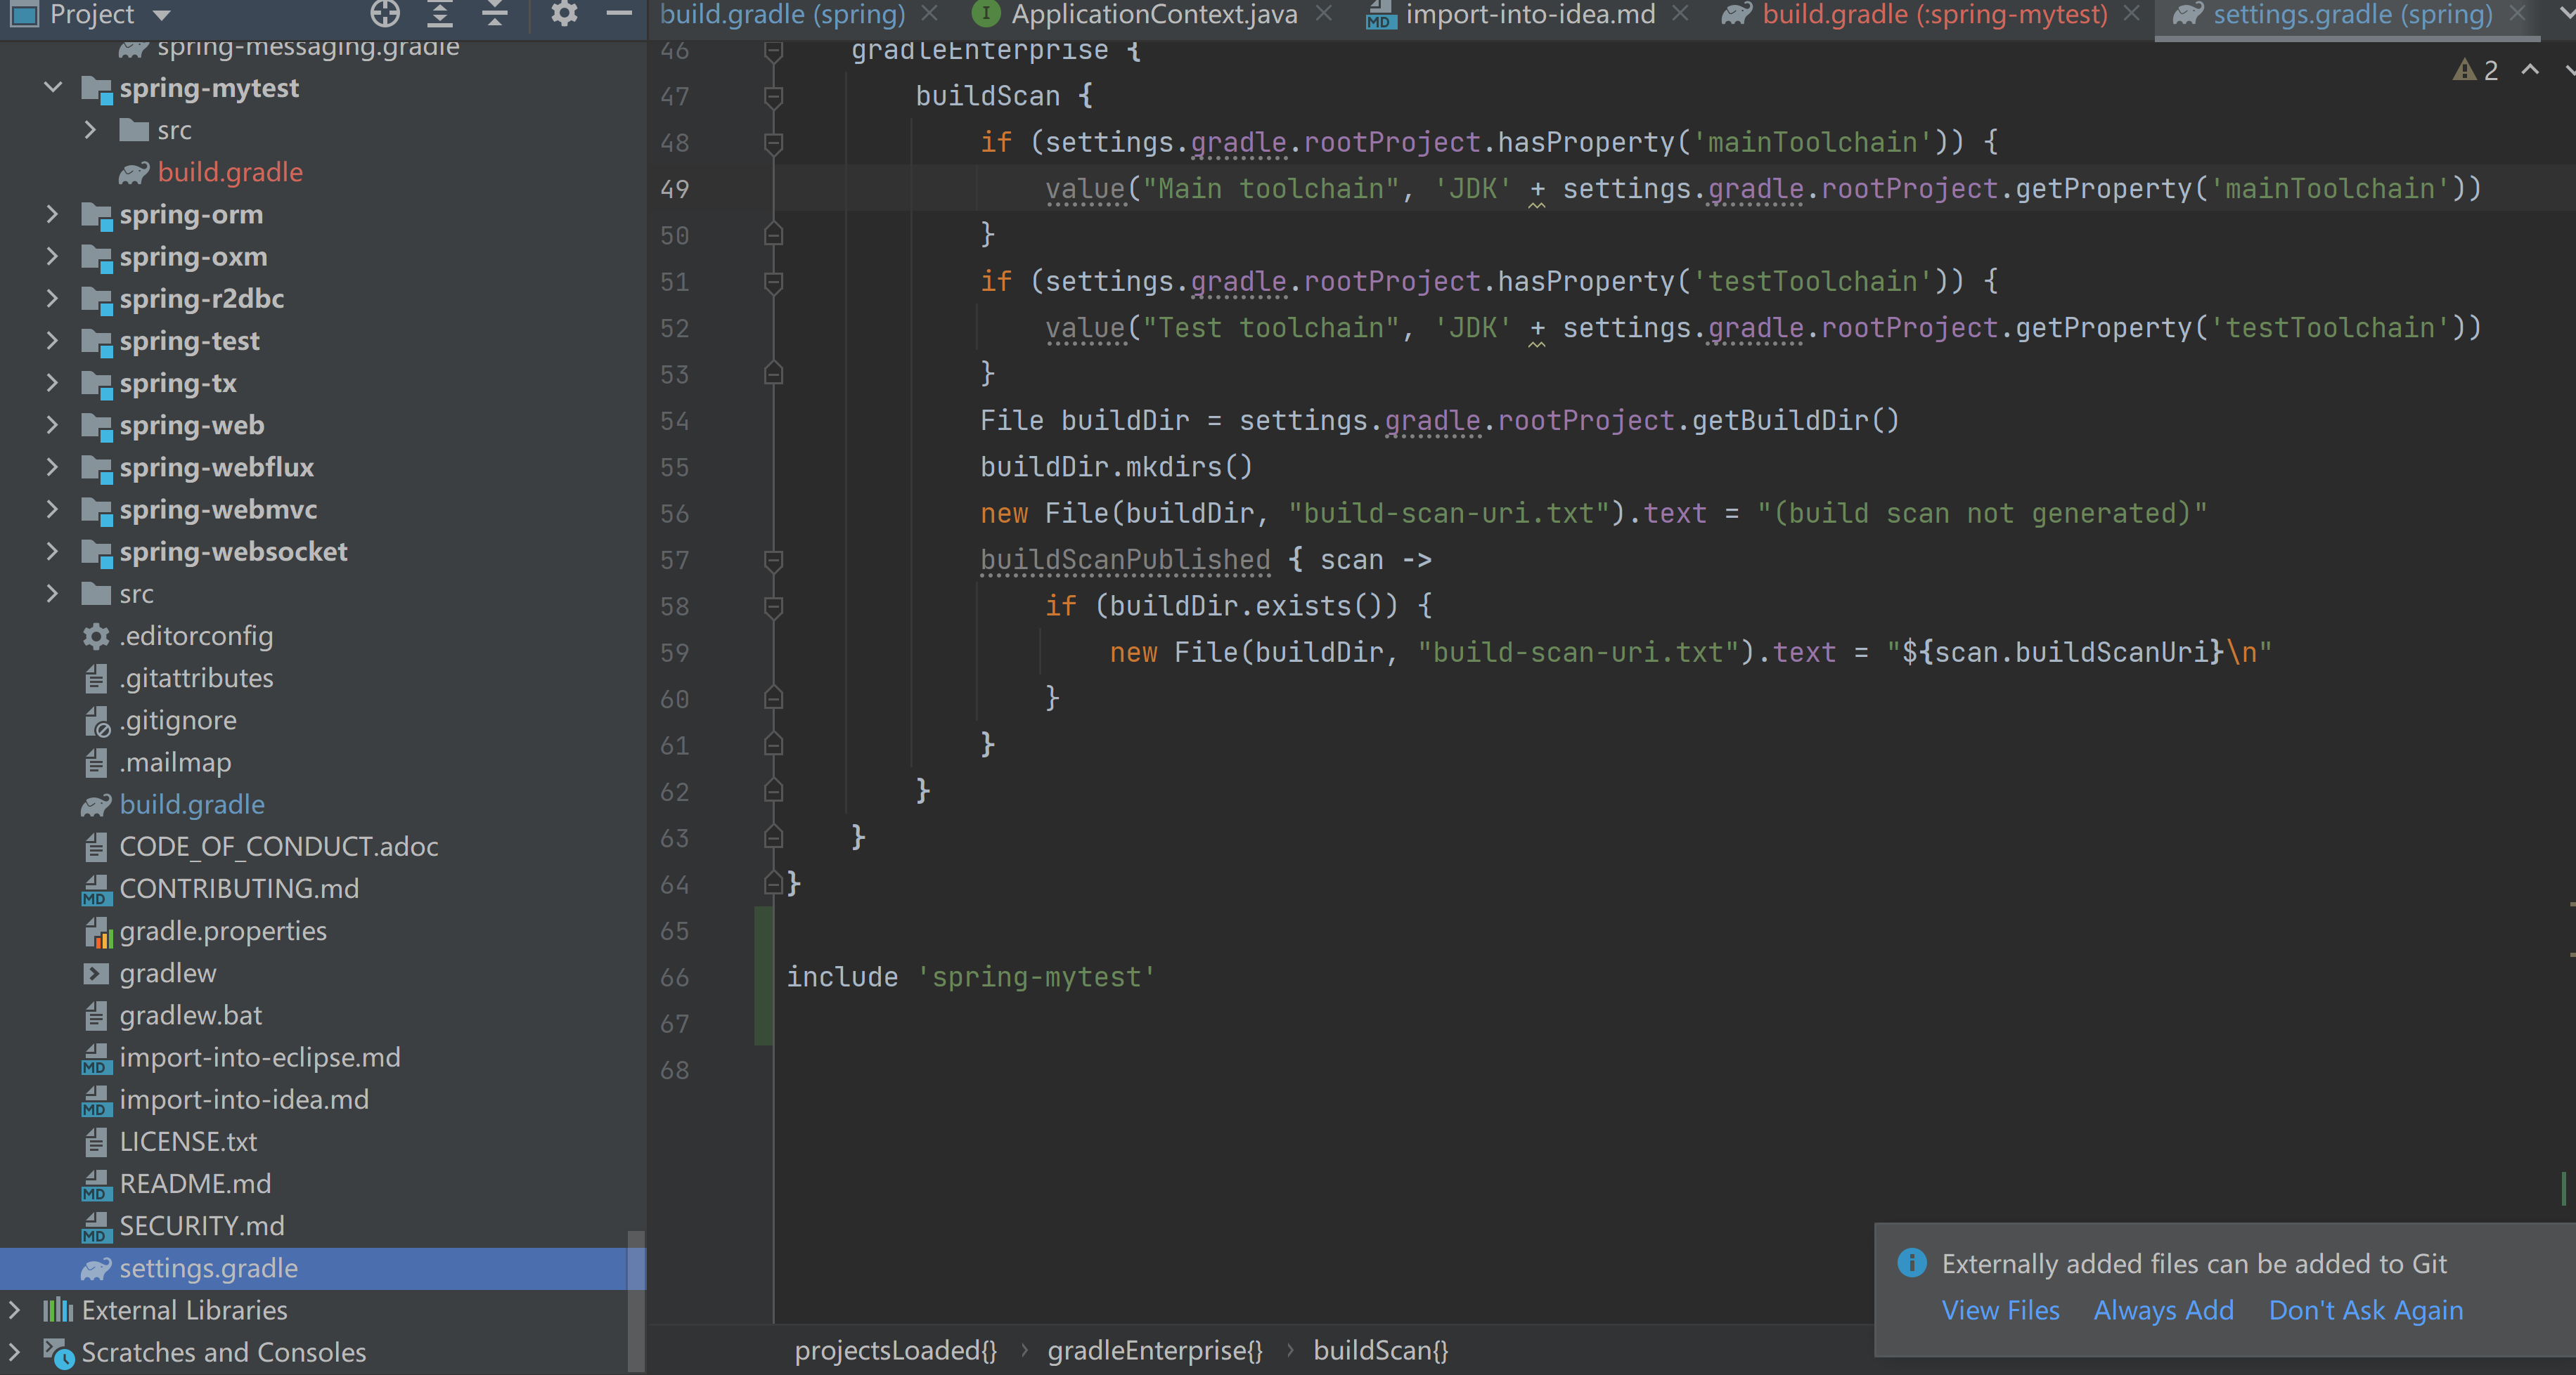This screenshot has height=1375, width=2576.
Task: Click the locate/select opened file crosshair icon
Action: pos(385,14)
